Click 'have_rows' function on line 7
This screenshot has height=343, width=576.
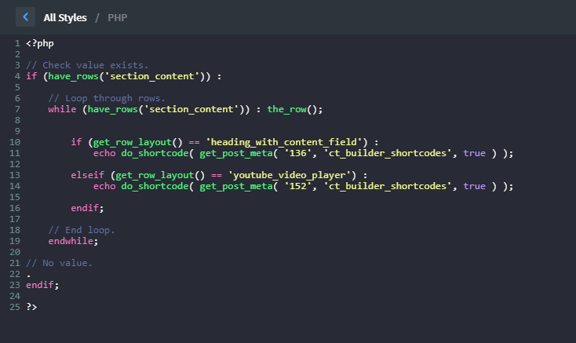pos(113,109)
